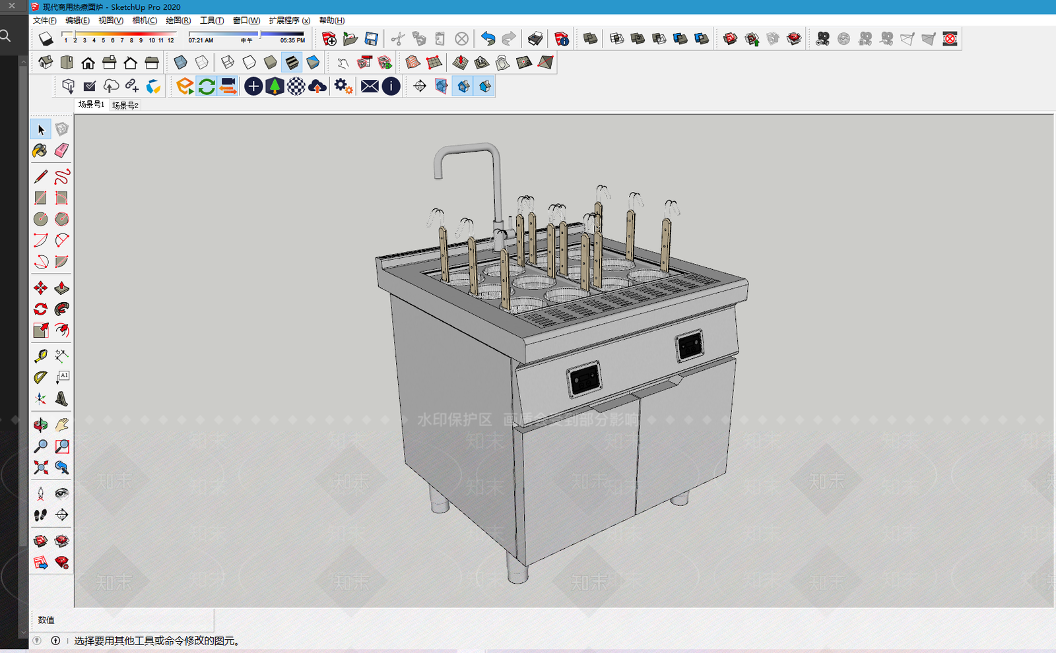Save the model with floppy icon
This screenshot has width=1056, height=653.
click(372, 39)
